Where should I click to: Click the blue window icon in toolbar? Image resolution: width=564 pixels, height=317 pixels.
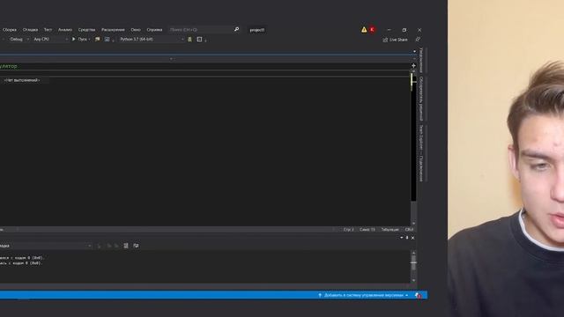click(107, 39)
